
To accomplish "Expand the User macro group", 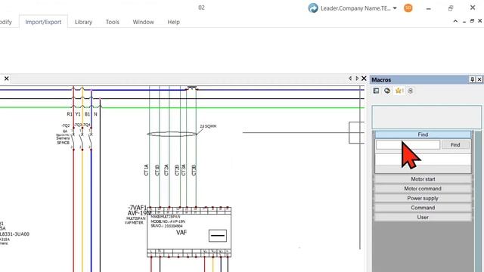I will [423, 217].
